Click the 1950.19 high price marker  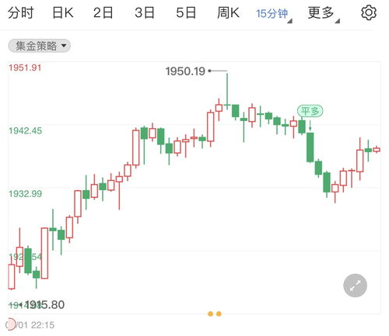[185, 71]
